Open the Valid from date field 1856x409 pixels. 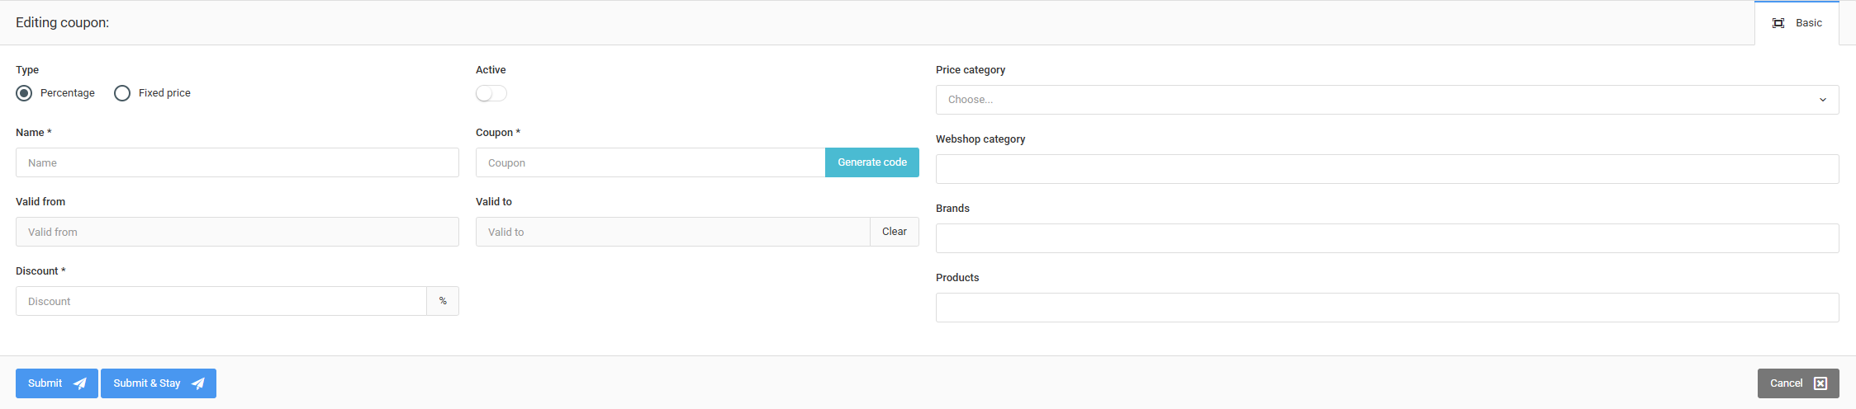click(237, 232)
